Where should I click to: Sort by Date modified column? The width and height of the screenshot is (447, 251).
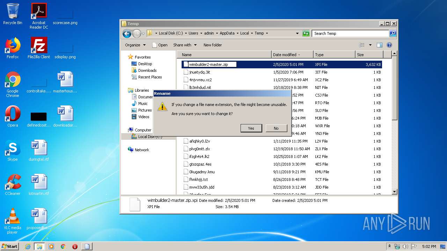point(292,55)
